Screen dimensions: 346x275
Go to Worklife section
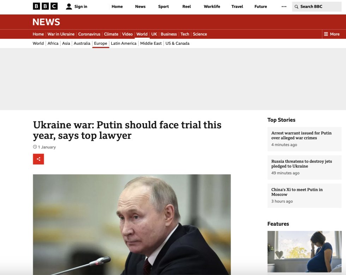[212, 7]
